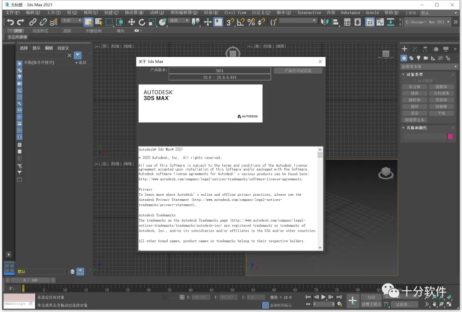Select the Lights category bulb icon
Viewport: 462px width, 312px height.
pyautogui.click(x=418, y=58)
